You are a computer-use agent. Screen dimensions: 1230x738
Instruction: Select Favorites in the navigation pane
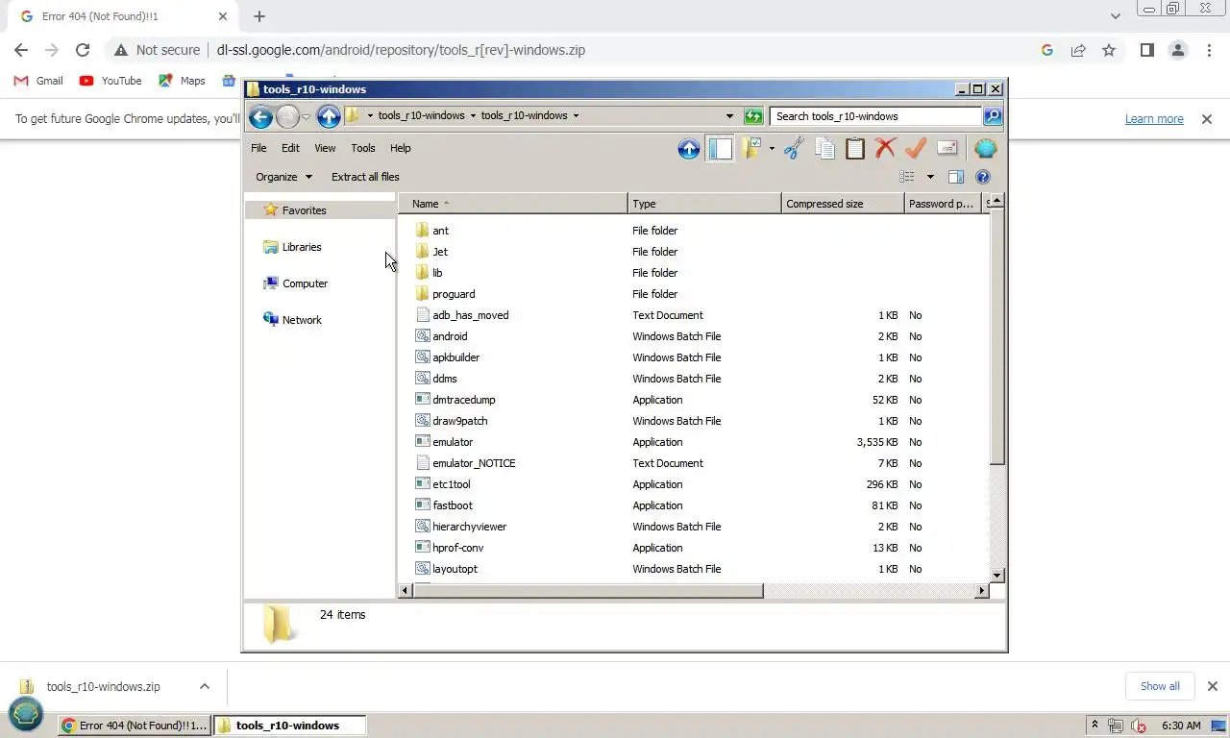point(304,210)
